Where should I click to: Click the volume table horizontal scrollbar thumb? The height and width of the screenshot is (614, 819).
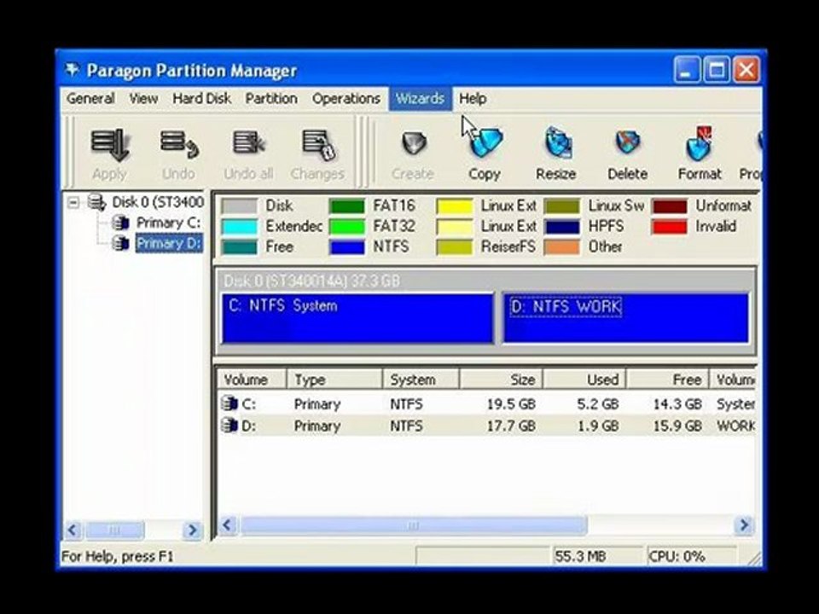413,524
